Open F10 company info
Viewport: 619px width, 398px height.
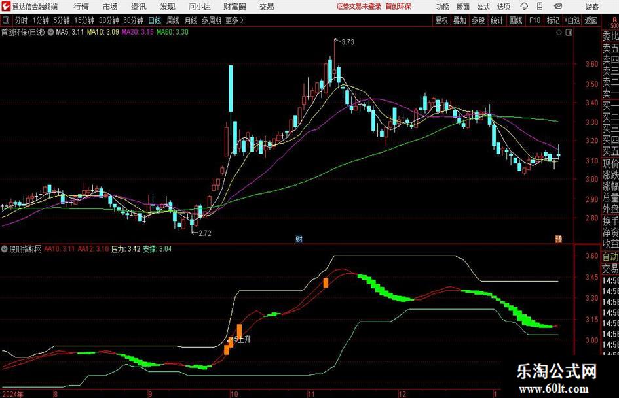(x=535, y=20)
